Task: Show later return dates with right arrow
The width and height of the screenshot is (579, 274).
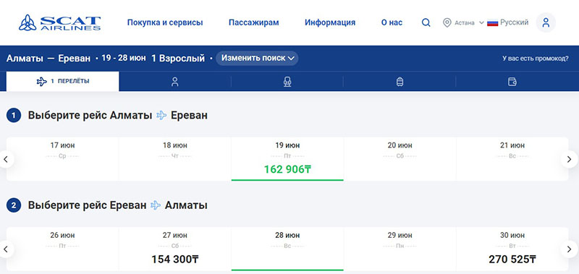Action: [570, 249]
